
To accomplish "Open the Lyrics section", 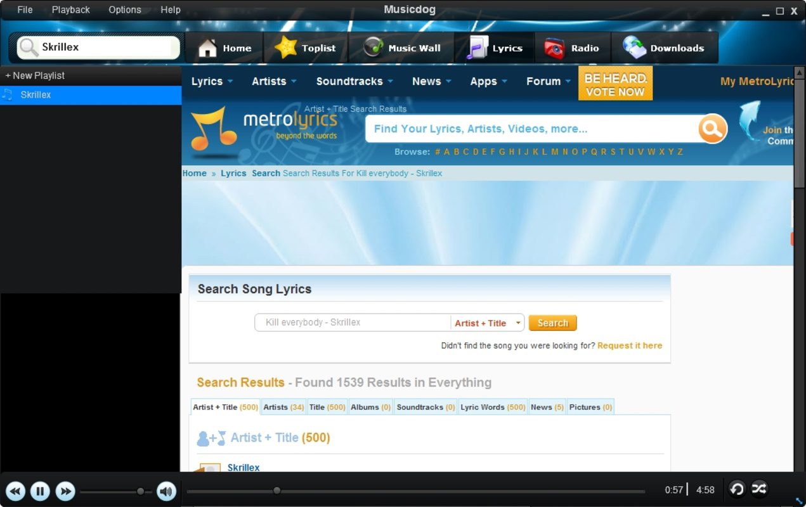I will coord(494,48).
